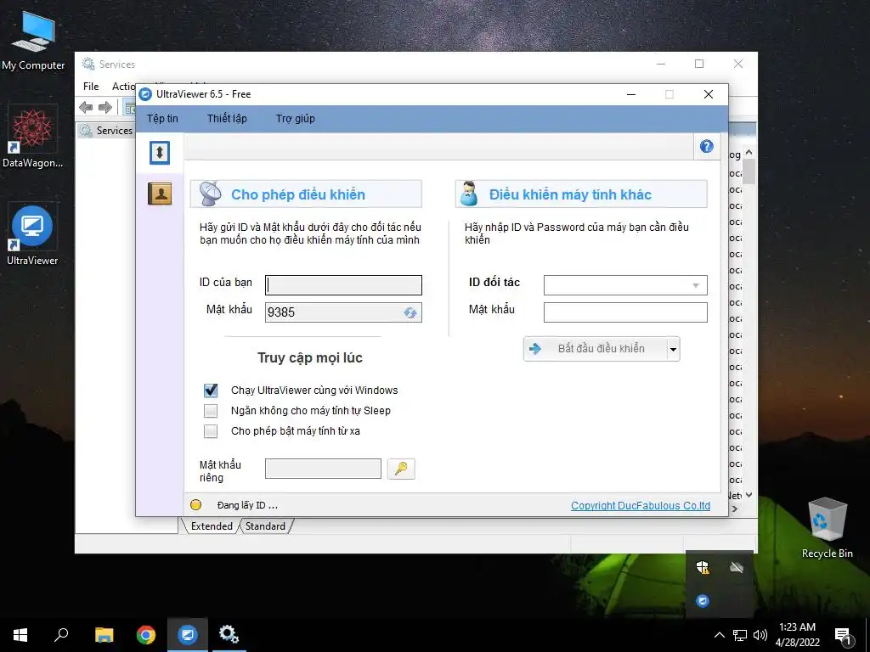Viewport: 870px width, 652px height.
Task: Enable Ngăn không cho máy tính tự Sleep
Action: click(211, 411)
